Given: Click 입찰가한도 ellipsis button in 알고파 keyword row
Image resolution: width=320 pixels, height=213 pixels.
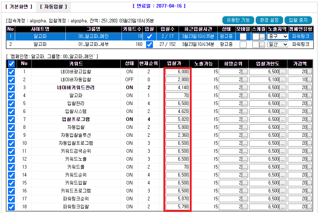Looking at the screenshot, I should (x=282, y=96).
